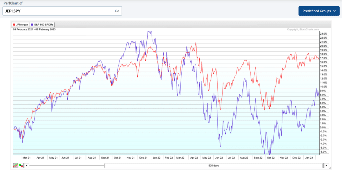
Task: Click the 'Oct 22' date axis label
Action: (271, 158)
